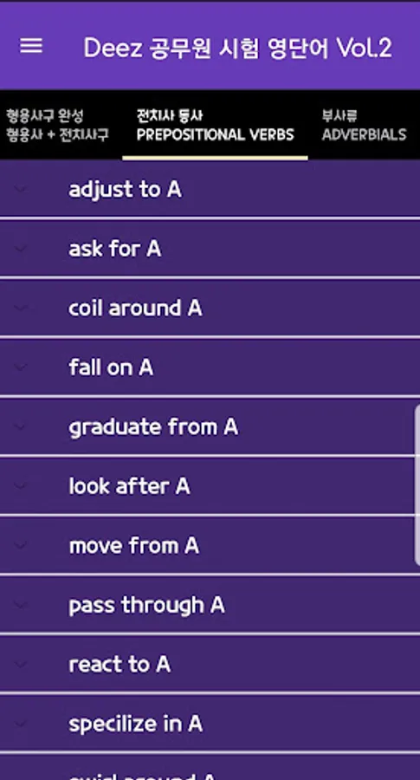Expand the chevron beside coil around A

21,308
